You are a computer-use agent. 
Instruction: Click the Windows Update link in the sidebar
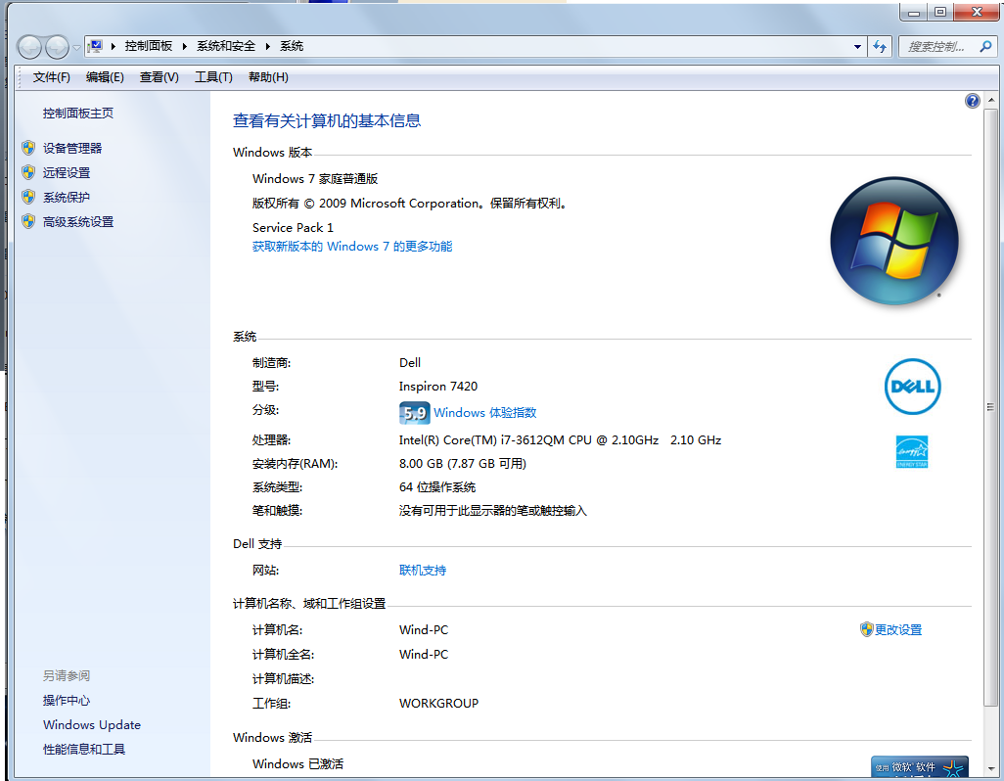[x=92, y=724]
